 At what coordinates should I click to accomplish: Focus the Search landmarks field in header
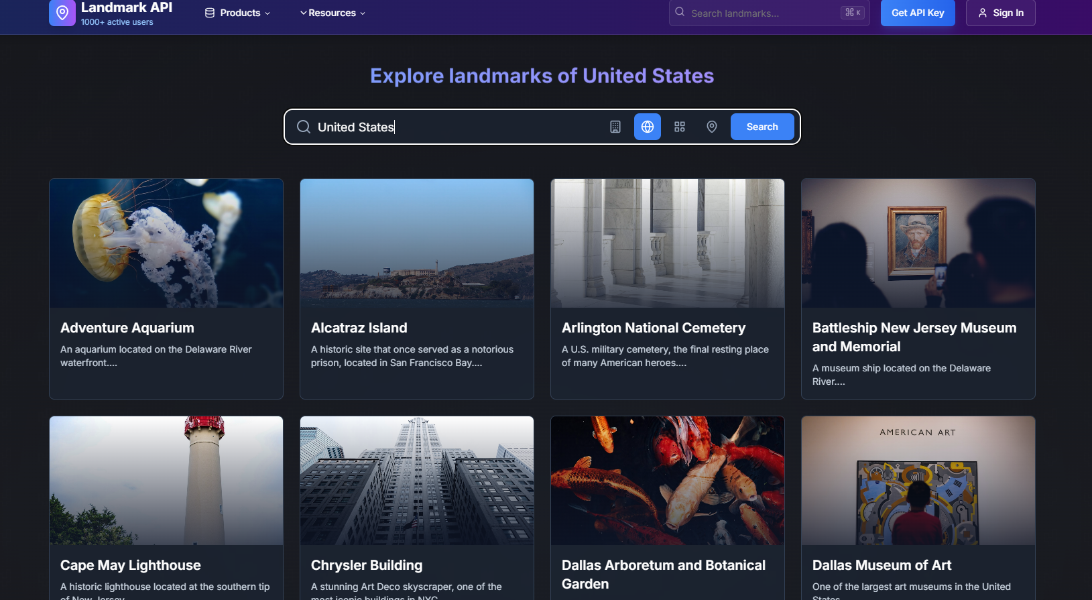click(x=770, y=13)
